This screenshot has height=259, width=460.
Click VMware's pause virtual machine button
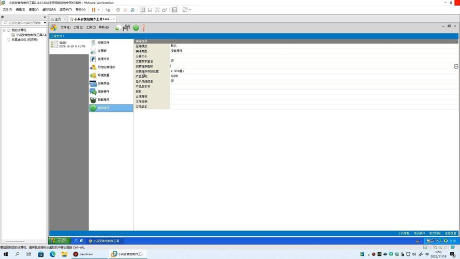94,10
